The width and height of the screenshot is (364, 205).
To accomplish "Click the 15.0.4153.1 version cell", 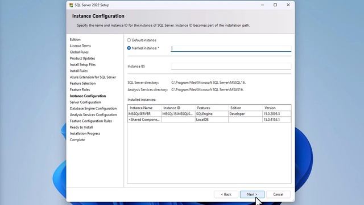I will [276, 120].
